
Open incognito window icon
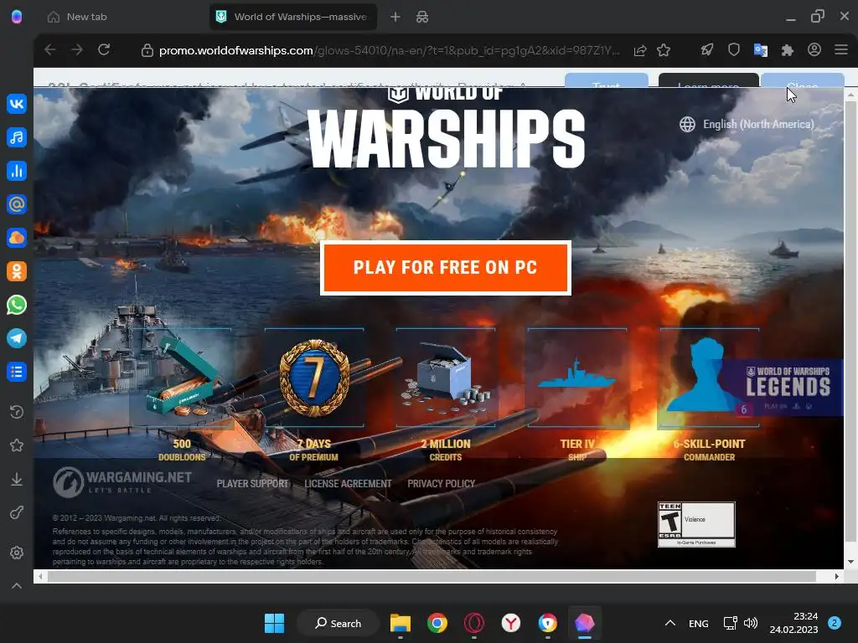coord(422,17)
